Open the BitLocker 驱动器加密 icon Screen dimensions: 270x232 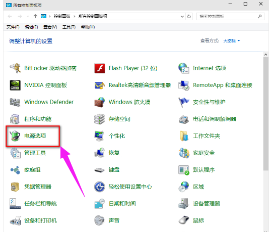15,68
